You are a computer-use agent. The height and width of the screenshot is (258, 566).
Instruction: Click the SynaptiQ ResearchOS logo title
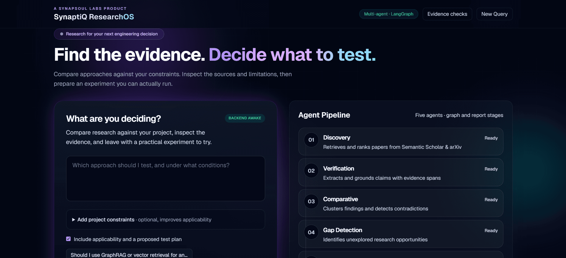click(x=94, y=17)
